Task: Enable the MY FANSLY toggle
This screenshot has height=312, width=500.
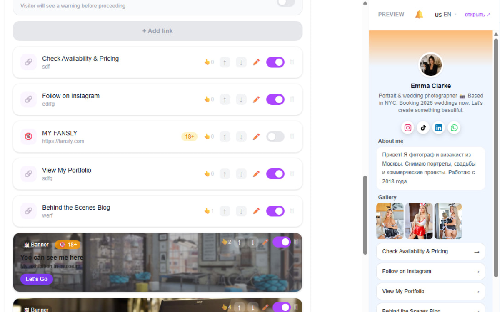Action: 275,136
